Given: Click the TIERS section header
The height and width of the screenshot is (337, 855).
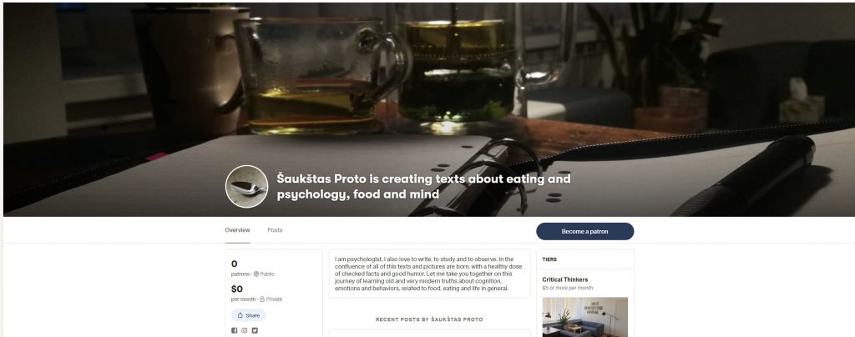Looking at the screenshot, I should (549, 259).
